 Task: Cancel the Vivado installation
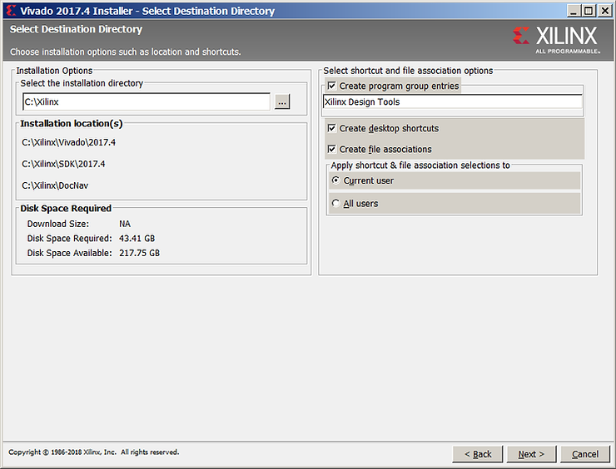pyautogui.click(x=585, y=454)
